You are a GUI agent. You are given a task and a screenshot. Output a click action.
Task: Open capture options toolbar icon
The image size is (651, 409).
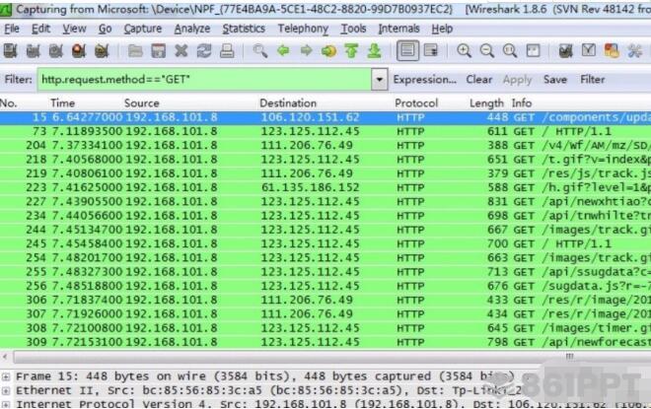point(34,51)
